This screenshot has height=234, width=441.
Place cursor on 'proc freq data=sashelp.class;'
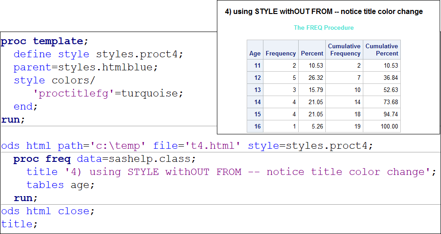pyautogui.click(x=105, y=159)
